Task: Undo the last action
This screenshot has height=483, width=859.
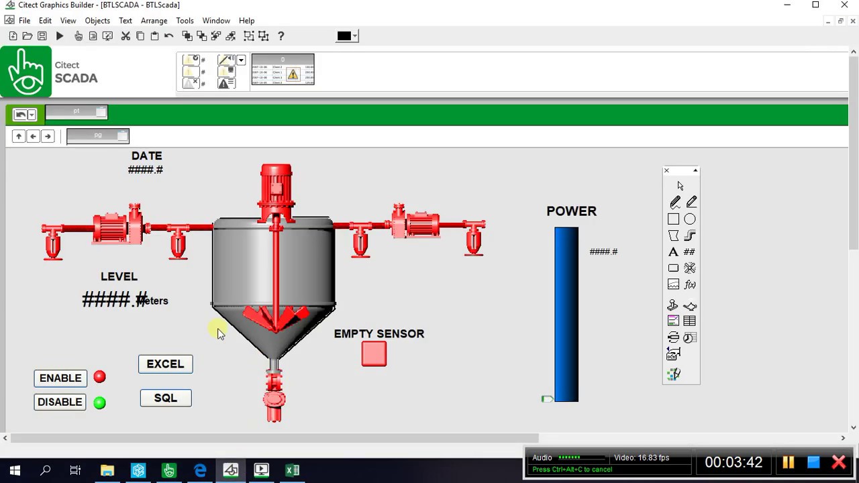Action: click(x=169, y=36)
